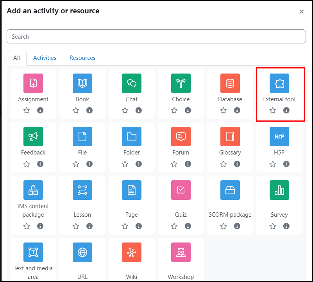Screen dimensions: 313x282
Task: Open info about the Glossary activity
Action: coord(237,164)
